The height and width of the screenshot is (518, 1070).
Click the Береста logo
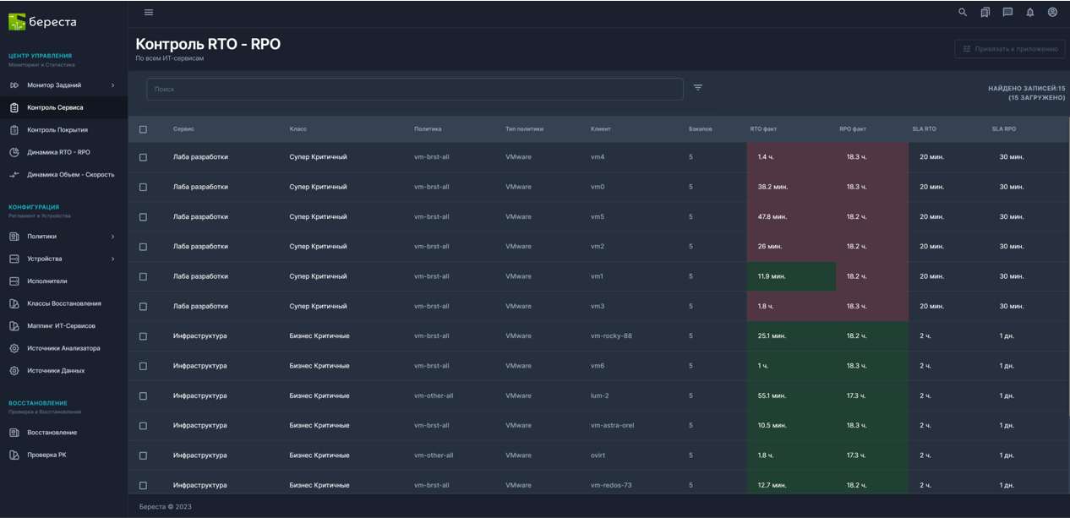42,22
